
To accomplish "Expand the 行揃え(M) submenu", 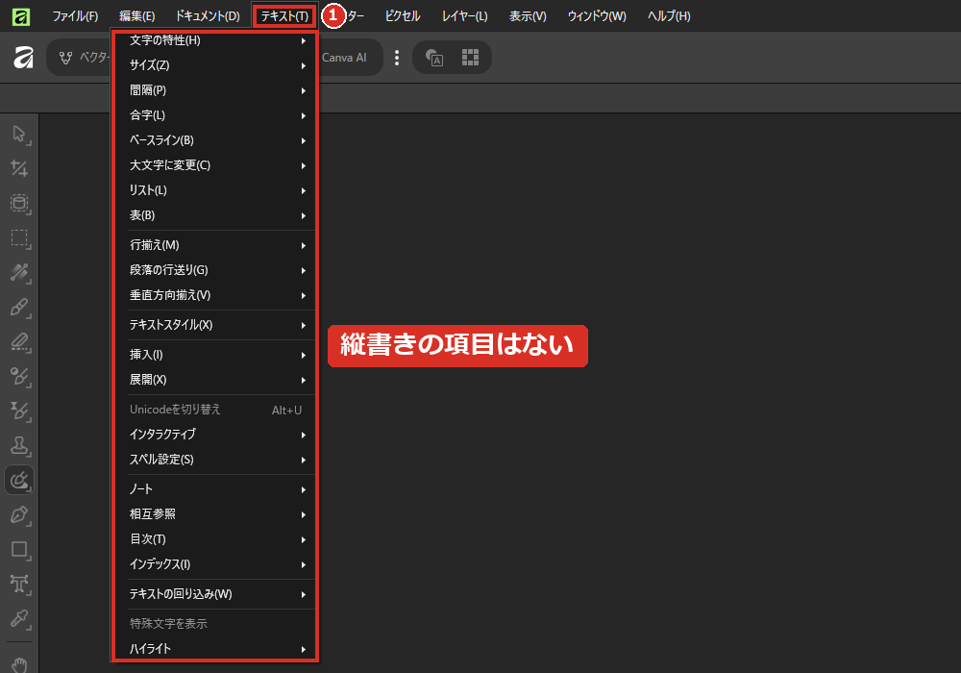I will click(215, 245).
